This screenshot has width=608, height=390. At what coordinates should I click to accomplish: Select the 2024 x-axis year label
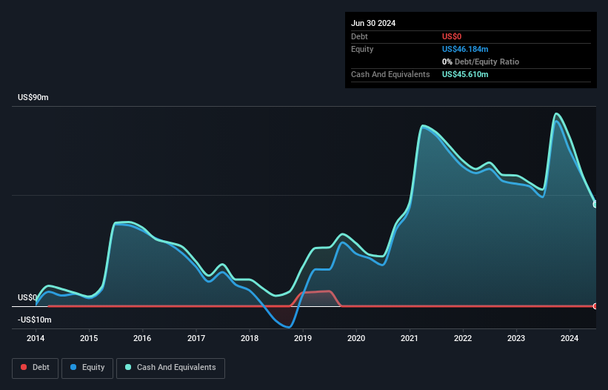tap(569, 339)
